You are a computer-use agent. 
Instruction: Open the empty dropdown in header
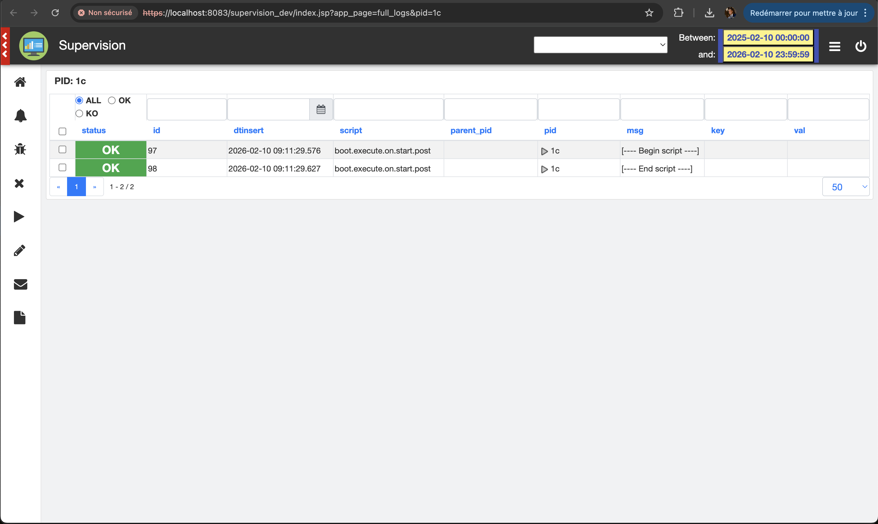coord(600,45)
